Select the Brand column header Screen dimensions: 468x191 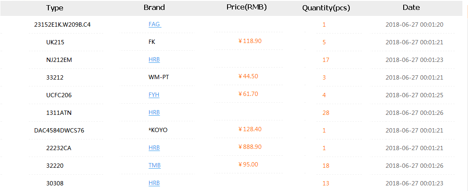point(154,8)
